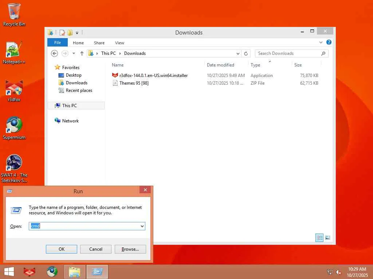Select the r3dfox installer file
The width and height of the screenshot is (373, 279).
pyautogui.click(x=153, y=76)
